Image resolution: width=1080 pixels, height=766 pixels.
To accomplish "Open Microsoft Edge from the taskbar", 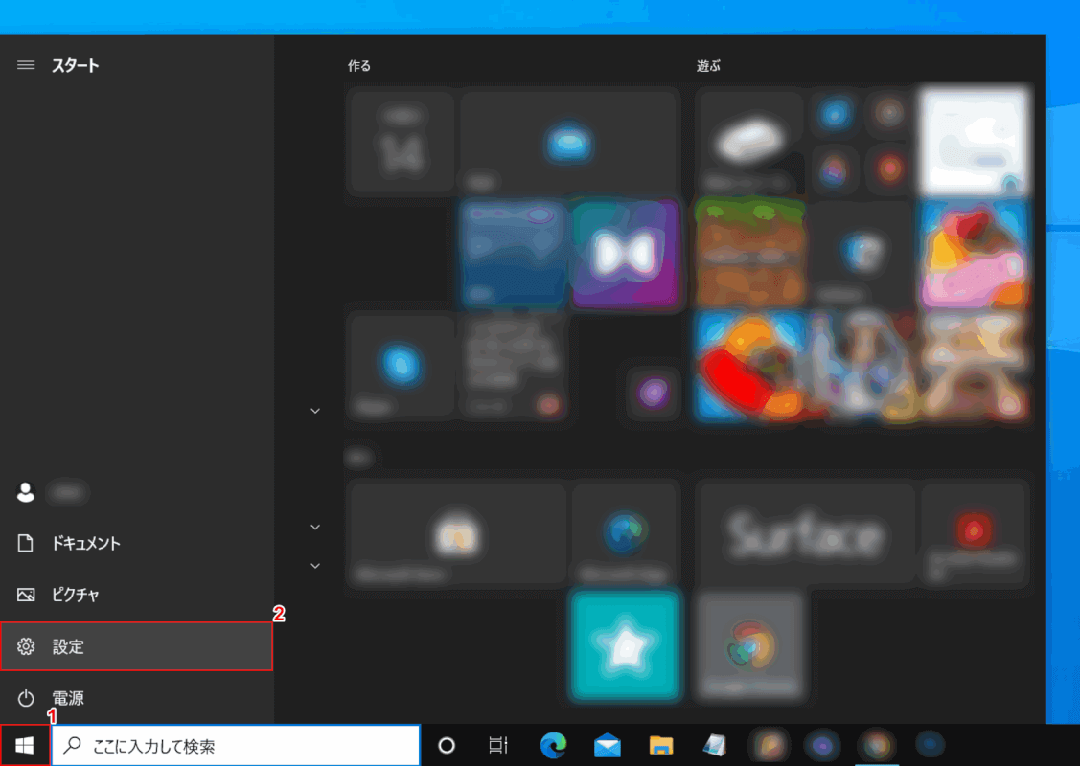I will point(553,746).
